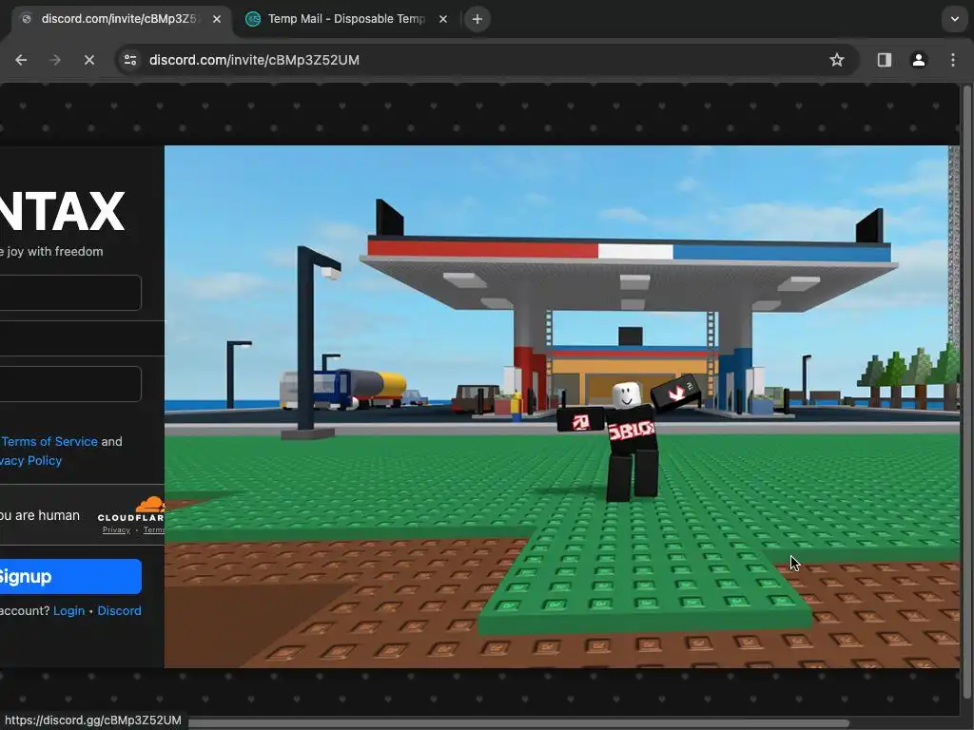Click the Temp Mail tab favicon

253,19
